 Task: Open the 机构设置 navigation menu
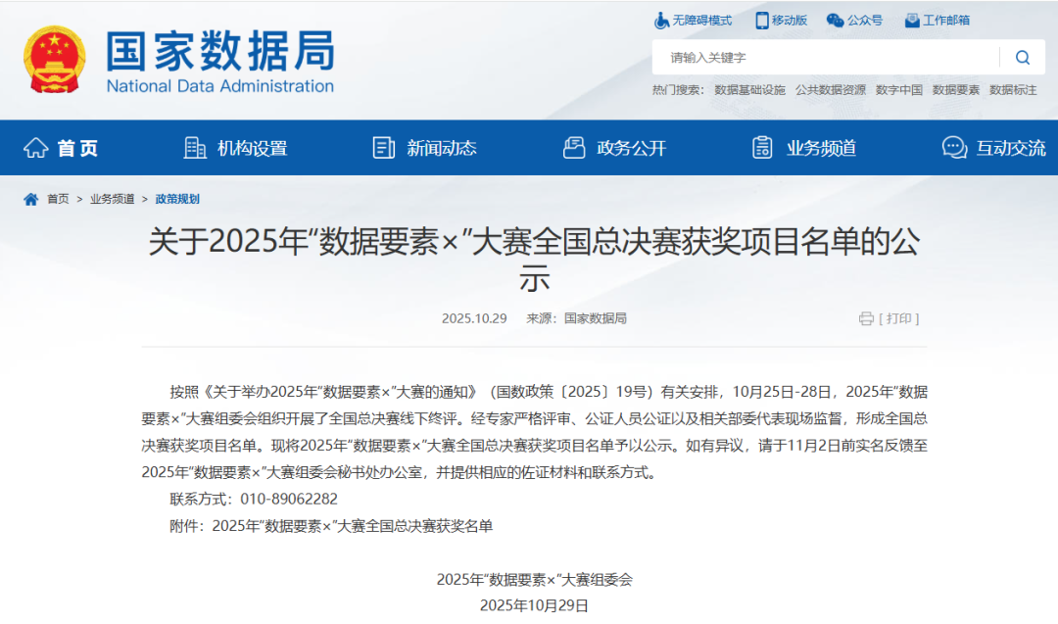[236, 148]
